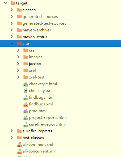Click the surefire-reports folder icon
This screenshot has height=157, width=121.
tap(19, 131)
